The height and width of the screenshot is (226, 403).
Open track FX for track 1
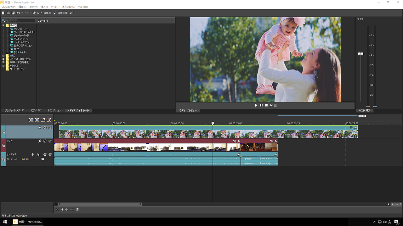(40, 128)
